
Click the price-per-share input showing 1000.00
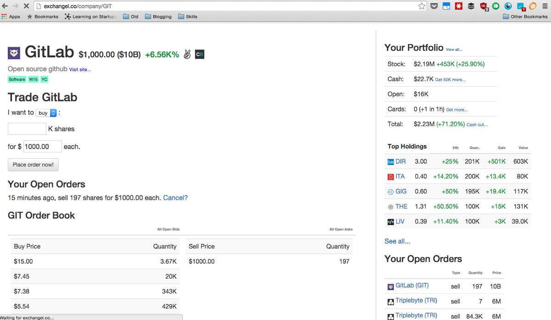[x=43, y=147]
